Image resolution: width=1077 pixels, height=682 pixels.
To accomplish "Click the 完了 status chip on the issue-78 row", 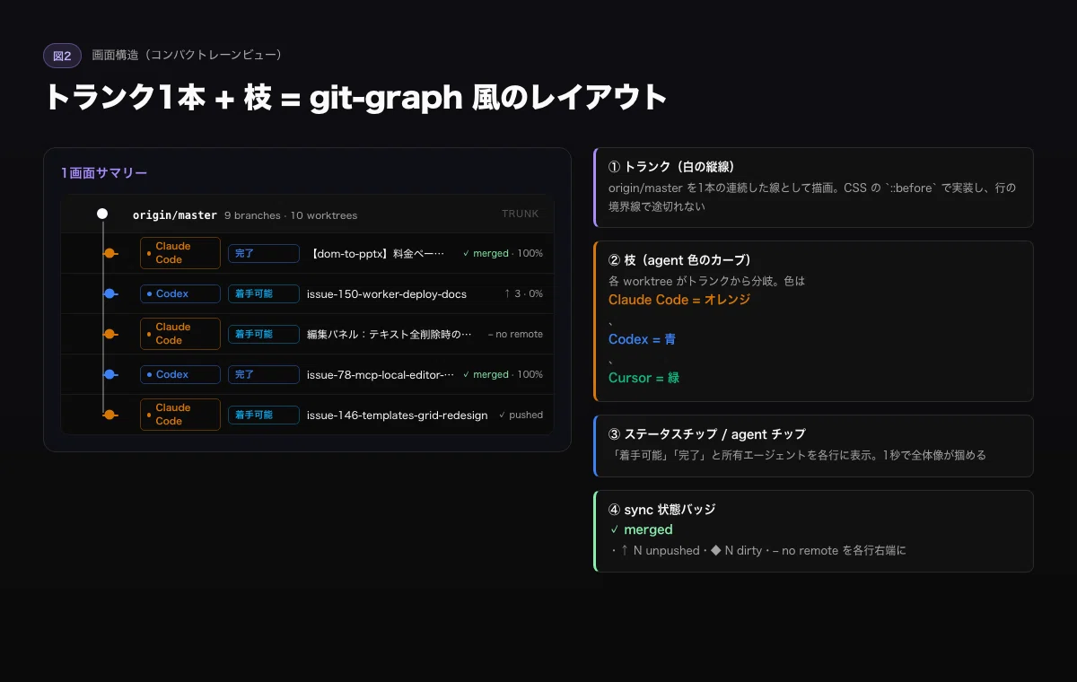I will coord(264,374).
